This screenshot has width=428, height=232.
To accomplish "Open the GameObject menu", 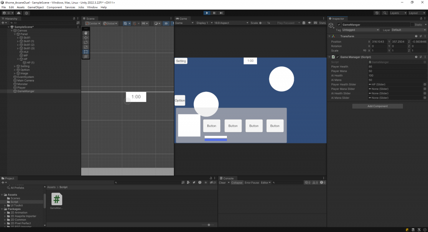I will (36, 8).
